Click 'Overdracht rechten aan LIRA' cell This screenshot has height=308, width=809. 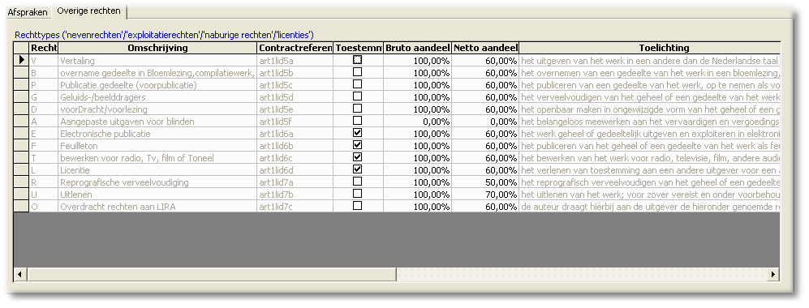point(157,207)
